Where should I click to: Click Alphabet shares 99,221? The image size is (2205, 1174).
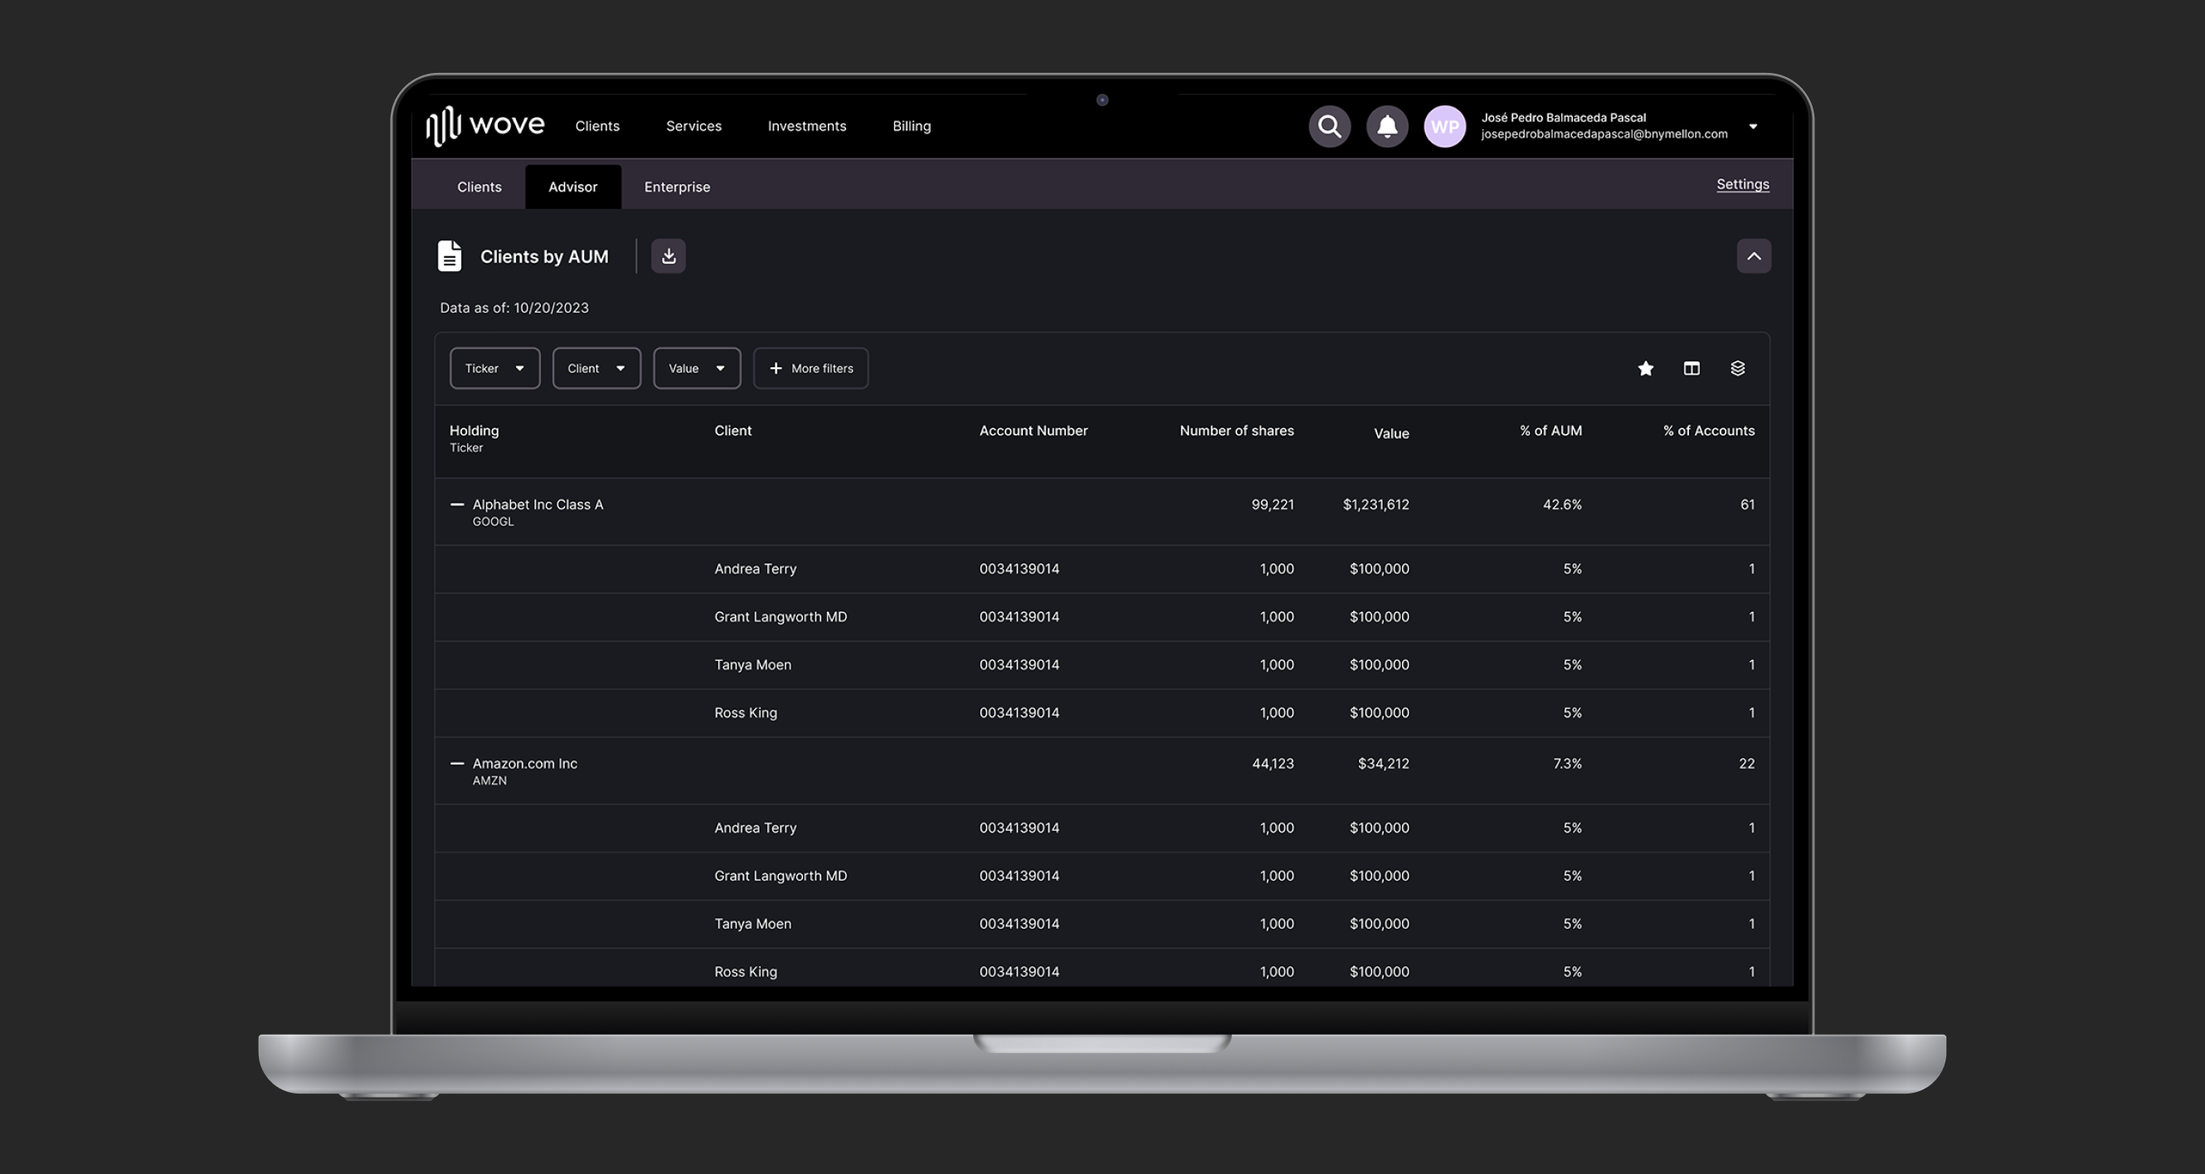pyautogui.click(x=1272, y=505)
